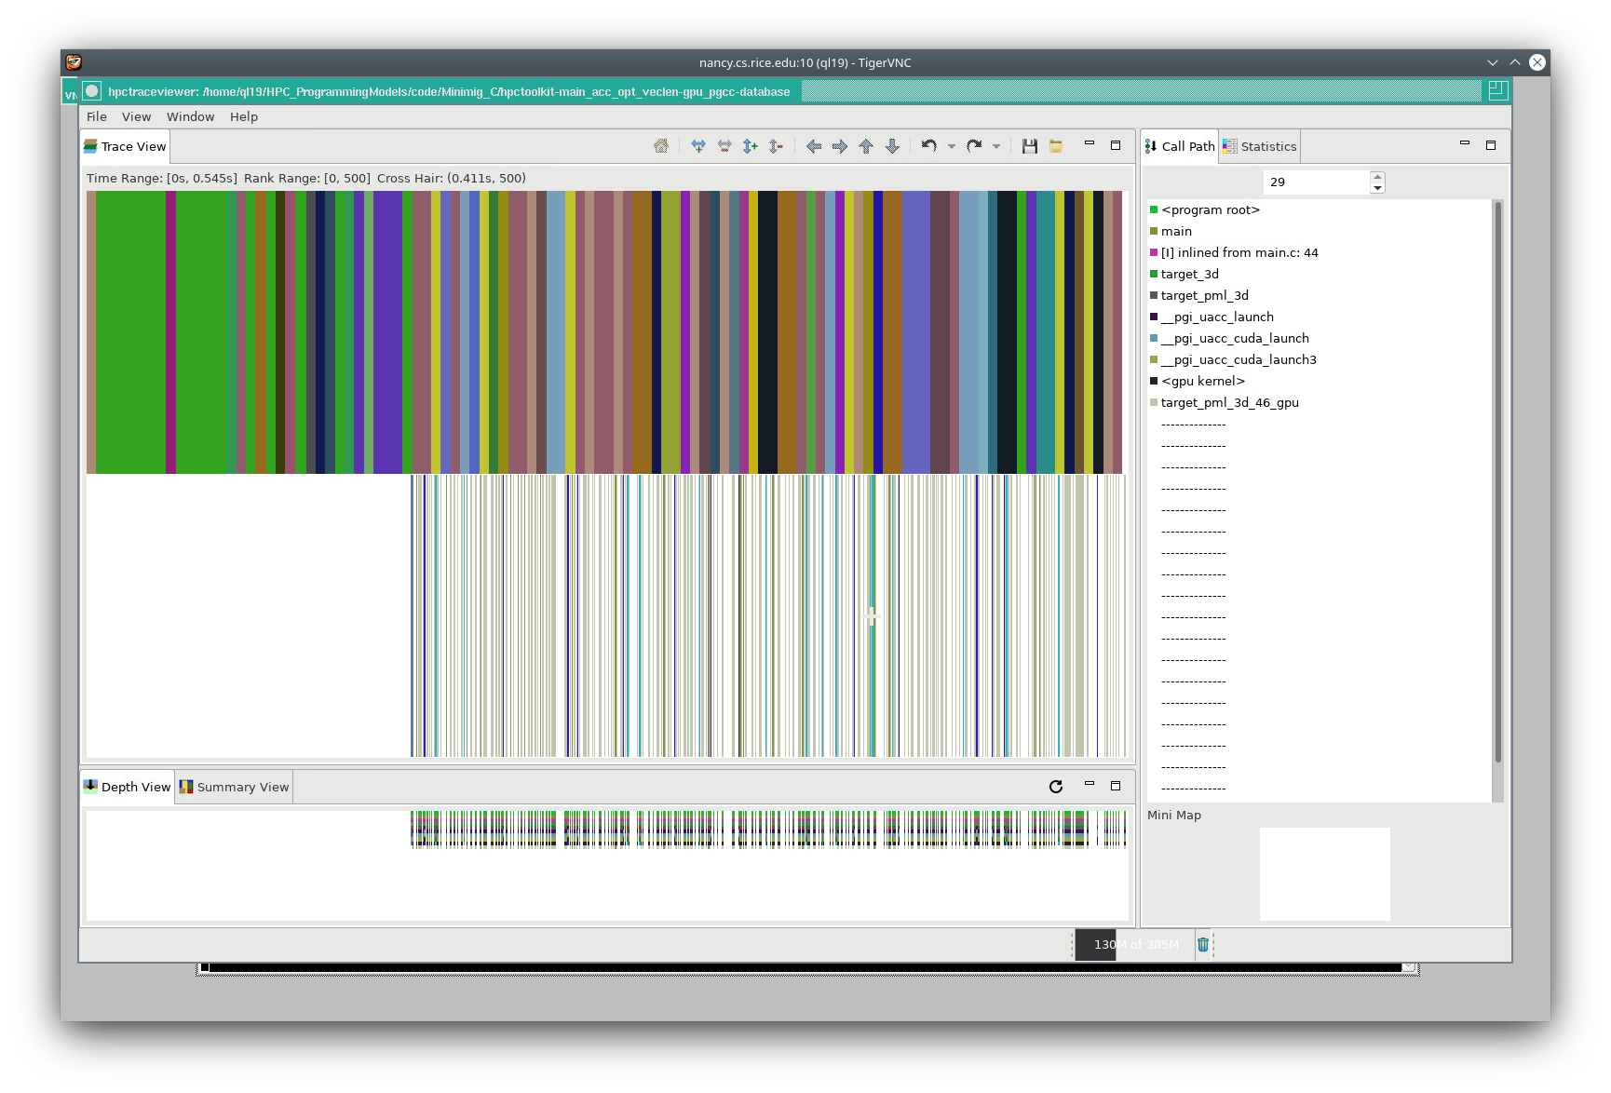Open the Window menu
This screenshot has height=1093, width=1611.
pos(190,116)
